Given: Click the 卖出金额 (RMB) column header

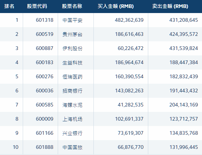Looking at the screenshot, I should tap(170, 6).
